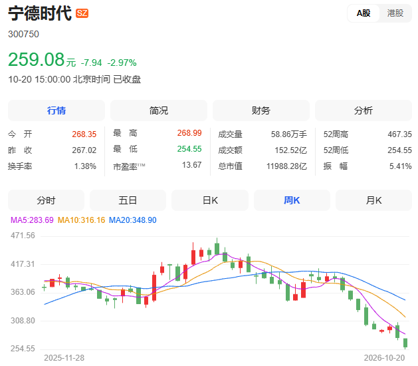Click the 成交量 value 58.86万手
The width and height of the screenshot is (418, 366).
289,134
